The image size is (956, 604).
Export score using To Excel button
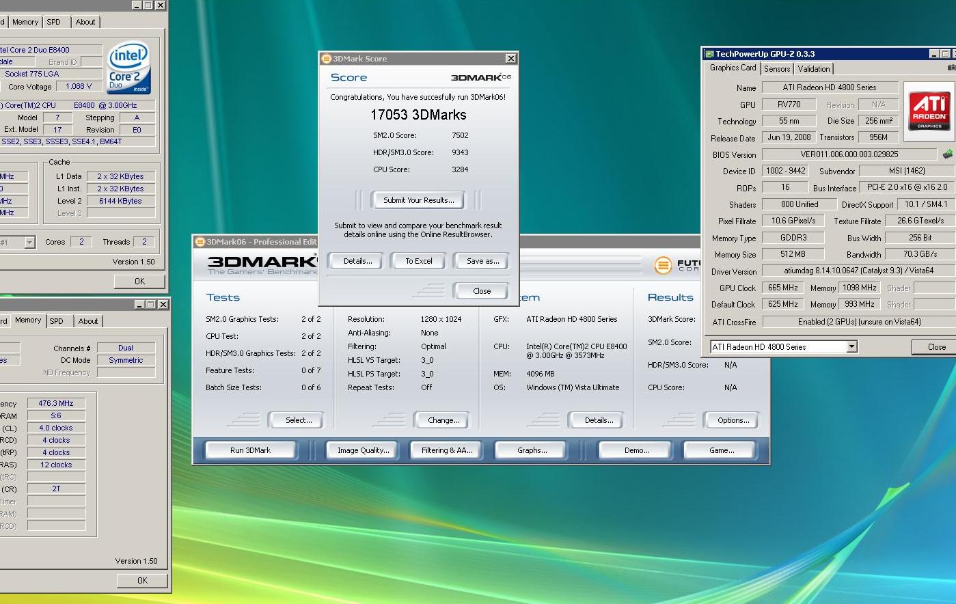419,261
